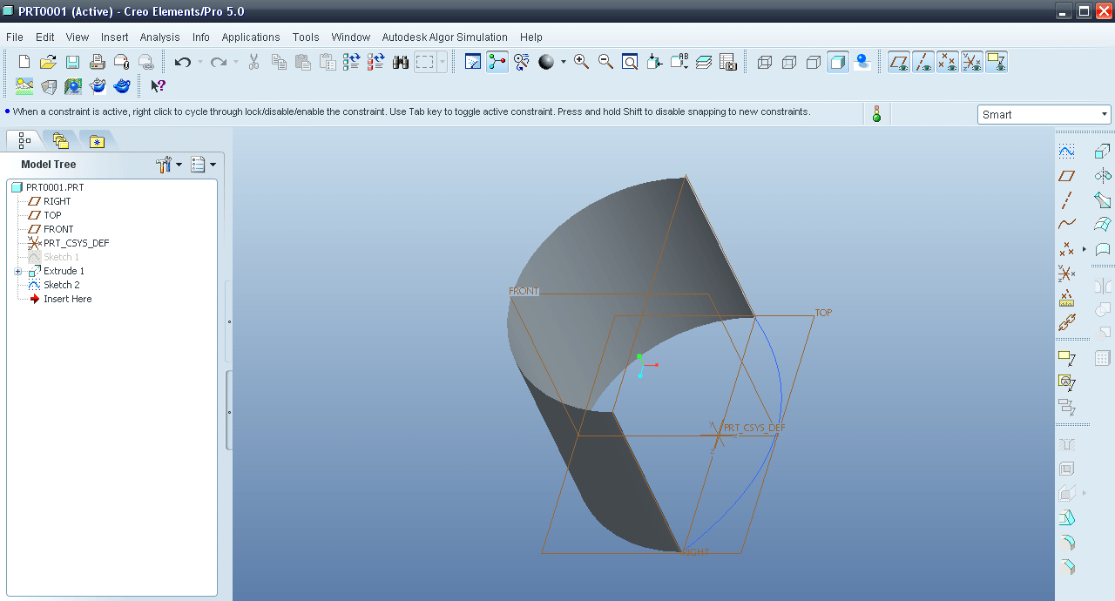Click the Context Help arrow-question icon
Screen dimensions: 1115x601
pos(158,86)
